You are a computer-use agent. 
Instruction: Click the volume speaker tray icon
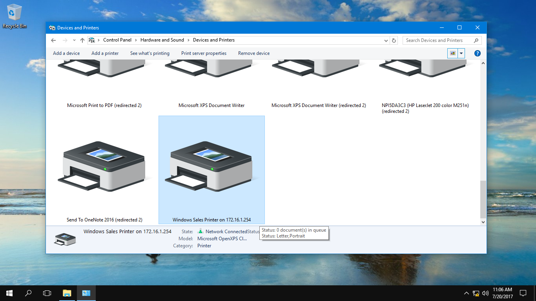(485, 293)
